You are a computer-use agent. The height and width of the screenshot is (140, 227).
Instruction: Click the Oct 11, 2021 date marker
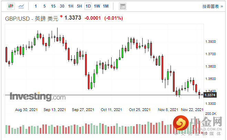coord(112,110)
